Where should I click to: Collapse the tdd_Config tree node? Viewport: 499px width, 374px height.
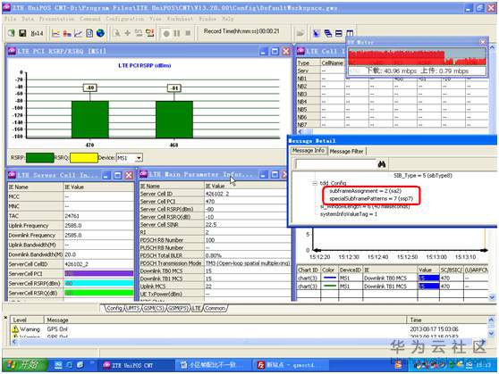click(x=315, y=183)
